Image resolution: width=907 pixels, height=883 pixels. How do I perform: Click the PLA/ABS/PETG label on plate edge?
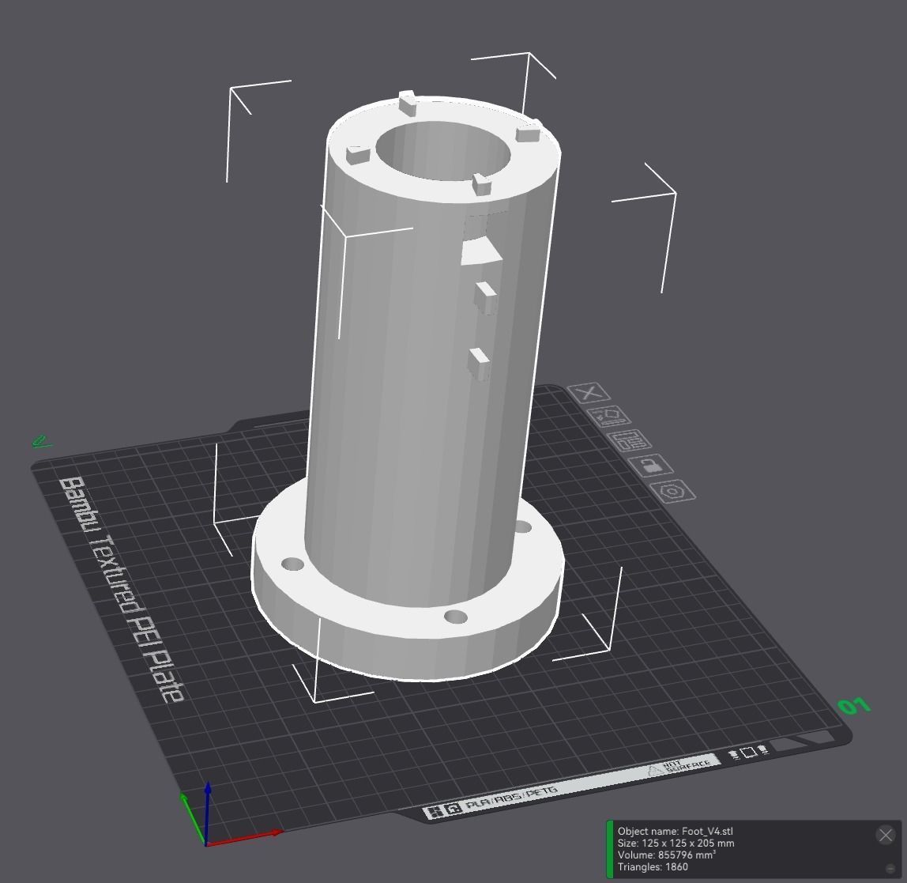coord(510,799)
